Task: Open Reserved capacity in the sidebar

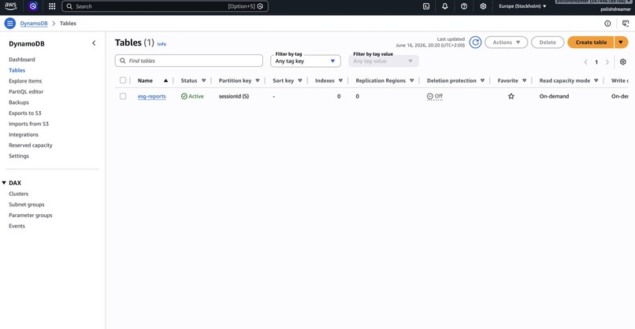Action: click(31, 145)
